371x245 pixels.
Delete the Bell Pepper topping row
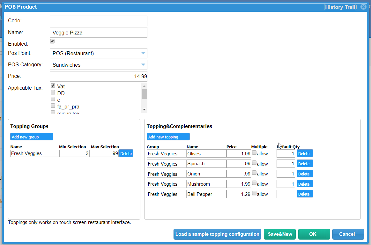click(x=305, y=194)
